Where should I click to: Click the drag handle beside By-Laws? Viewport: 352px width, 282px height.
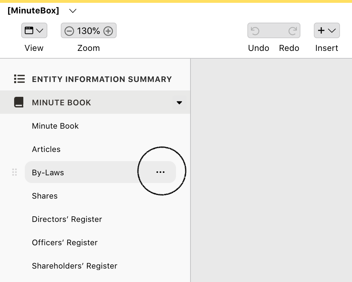click(x=14, y=172)
